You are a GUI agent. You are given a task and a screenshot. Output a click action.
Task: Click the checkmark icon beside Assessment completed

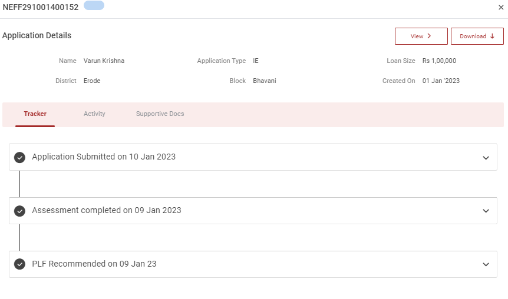[19, 211]
